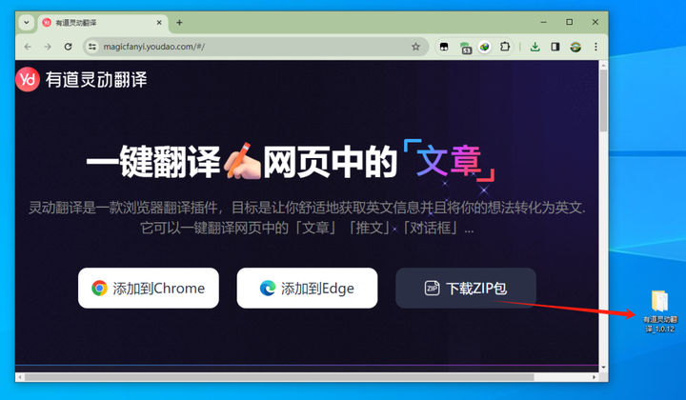Click the 添加到Edge button
The width and height of the screenshot is (686, 400).
pyautogui.click(x=307, y=288)
